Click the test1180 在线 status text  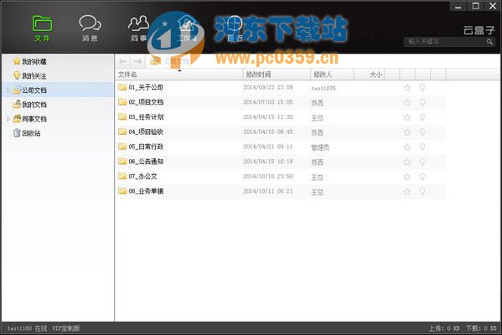pos(27,328)
